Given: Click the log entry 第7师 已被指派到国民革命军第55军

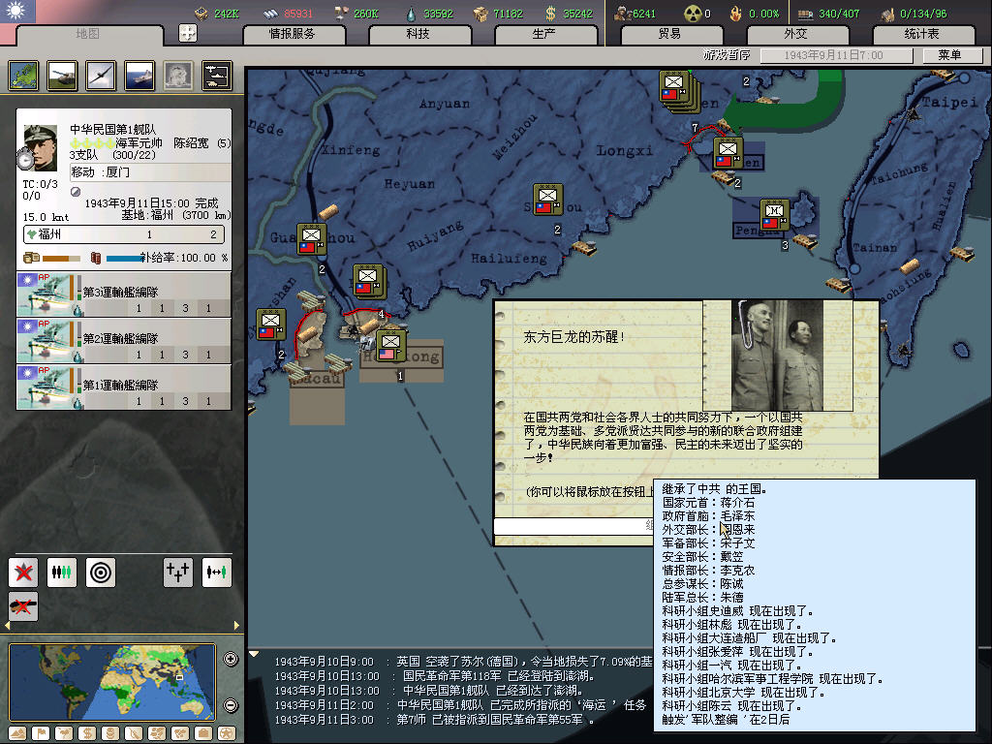Looking at the screenshot, I should point(435,720).
